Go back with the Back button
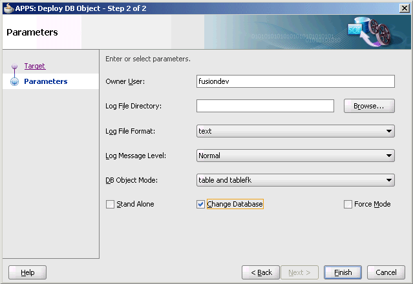413x284 pixels. point(261,272)
